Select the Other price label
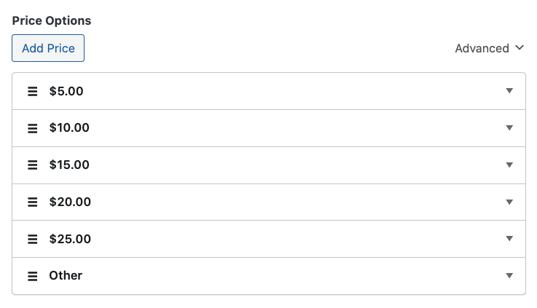 66,275
